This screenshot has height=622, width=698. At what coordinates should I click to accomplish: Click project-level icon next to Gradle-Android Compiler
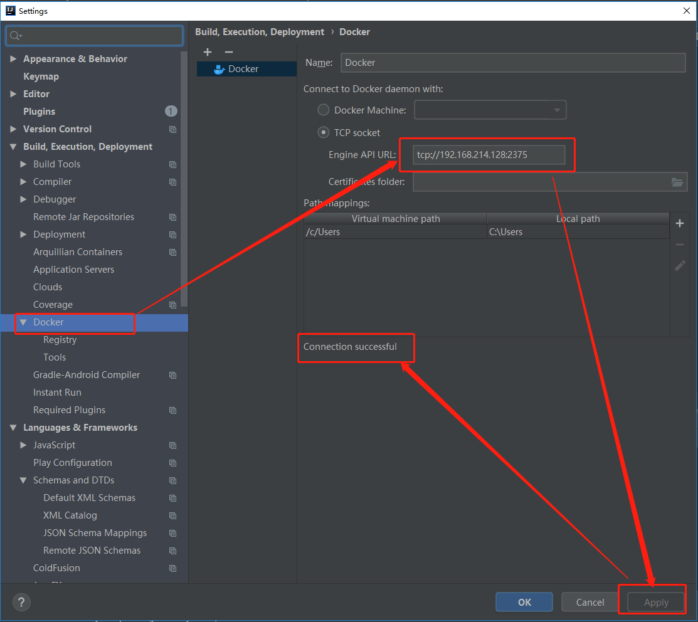172,376
